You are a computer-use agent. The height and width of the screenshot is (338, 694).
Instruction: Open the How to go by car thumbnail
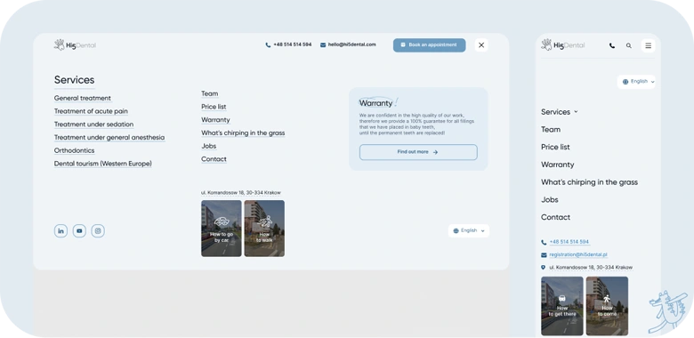(222, 229)
